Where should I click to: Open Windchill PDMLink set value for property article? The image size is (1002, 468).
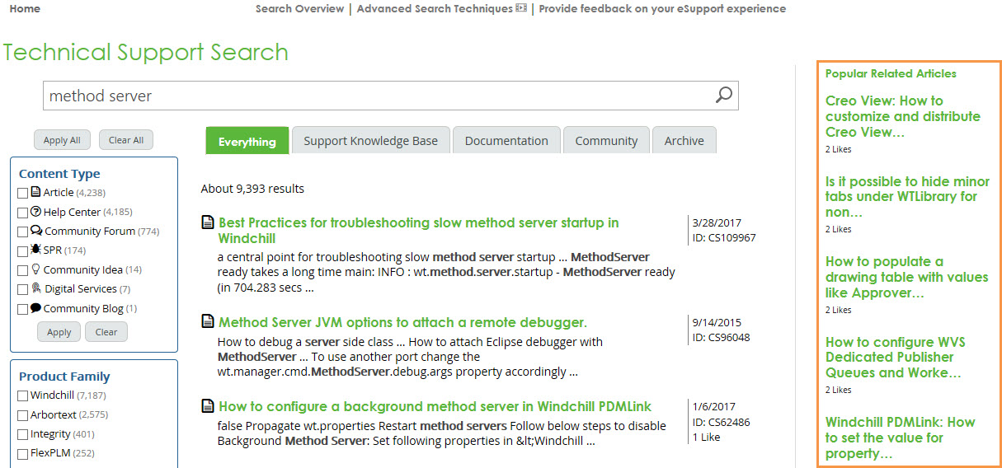(x=901, y=438)
